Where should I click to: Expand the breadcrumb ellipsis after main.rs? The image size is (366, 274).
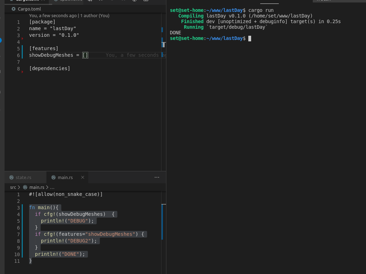coord(52,187)
